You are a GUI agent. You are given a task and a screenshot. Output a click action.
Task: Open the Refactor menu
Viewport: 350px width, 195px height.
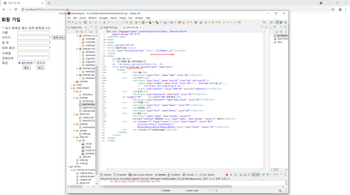(92, 18)
